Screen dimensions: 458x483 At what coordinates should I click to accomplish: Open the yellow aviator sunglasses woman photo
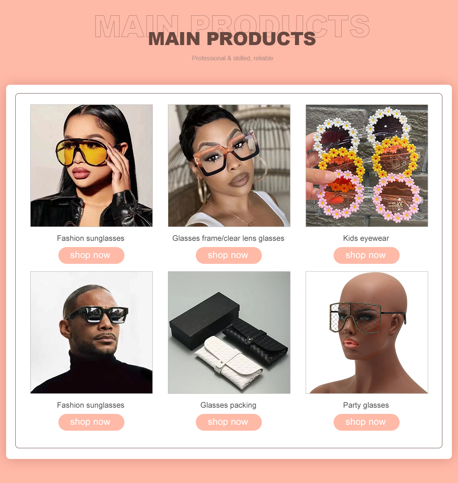pyautogui.click(x=91, y=166)
